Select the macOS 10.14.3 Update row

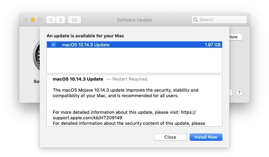tap(134, 45)
